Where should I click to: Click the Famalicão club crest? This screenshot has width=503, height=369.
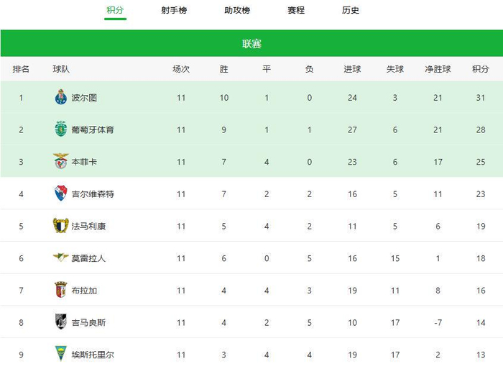click(60, 226)
